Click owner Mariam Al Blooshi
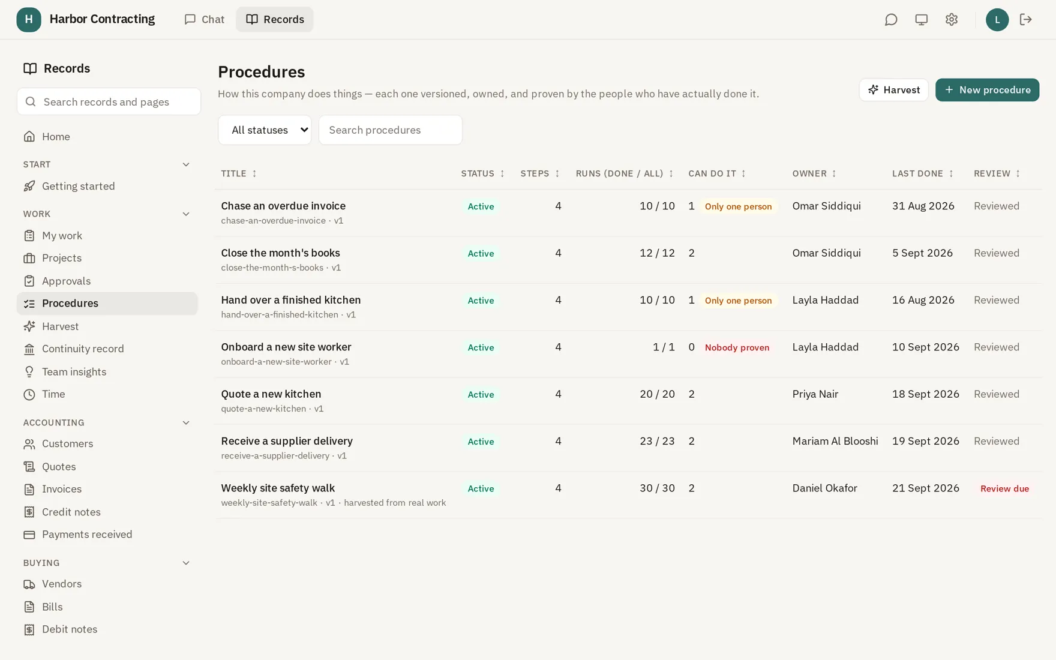 pos(835,441)
